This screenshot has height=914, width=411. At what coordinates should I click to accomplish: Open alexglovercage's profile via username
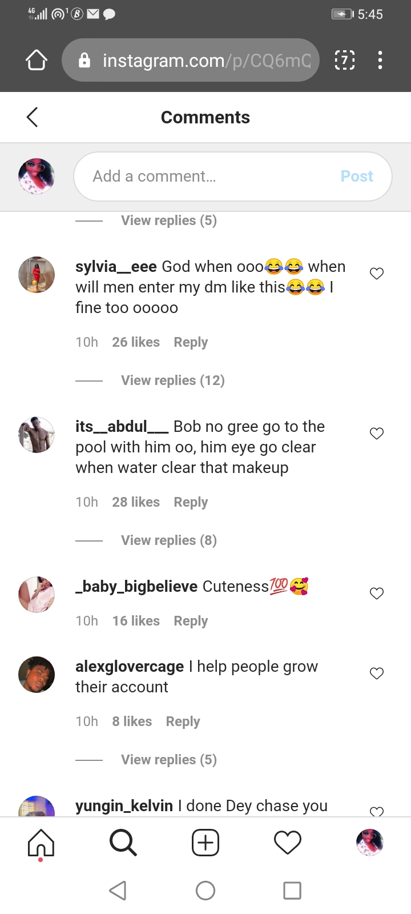(130, 667)
